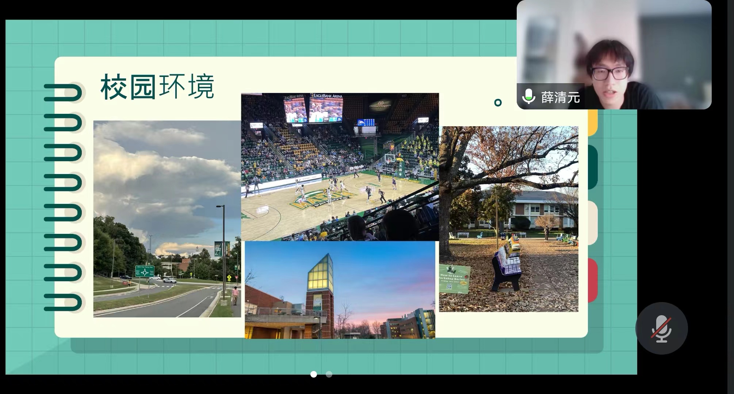Select the yellow notebook side tab
The image size is (734, 394).
click(593, 122)
